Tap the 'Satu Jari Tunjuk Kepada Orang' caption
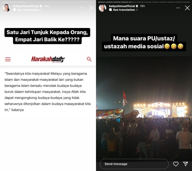The height and width of the screenshot is (171, 192). tap(47, 36)
